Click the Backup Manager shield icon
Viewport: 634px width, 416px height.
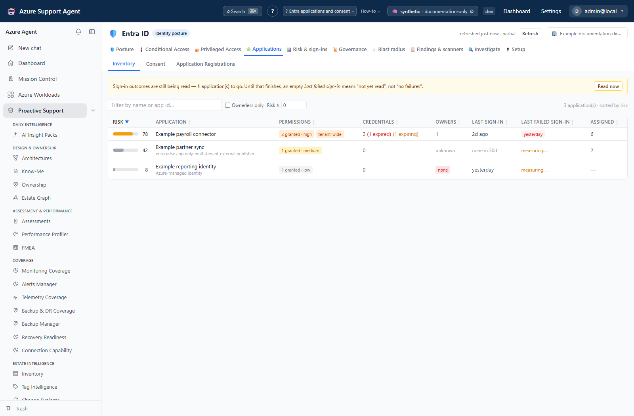15,324
